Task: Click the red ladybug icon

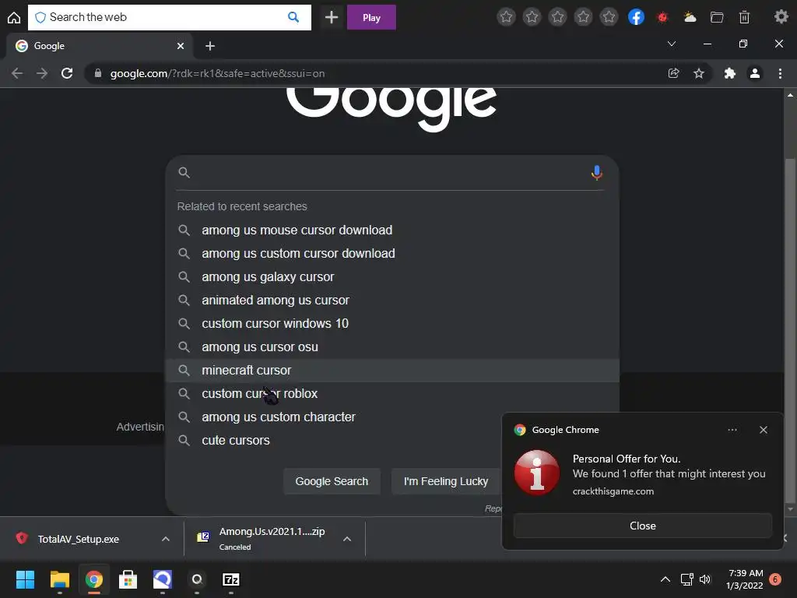Action: (662, 17)
